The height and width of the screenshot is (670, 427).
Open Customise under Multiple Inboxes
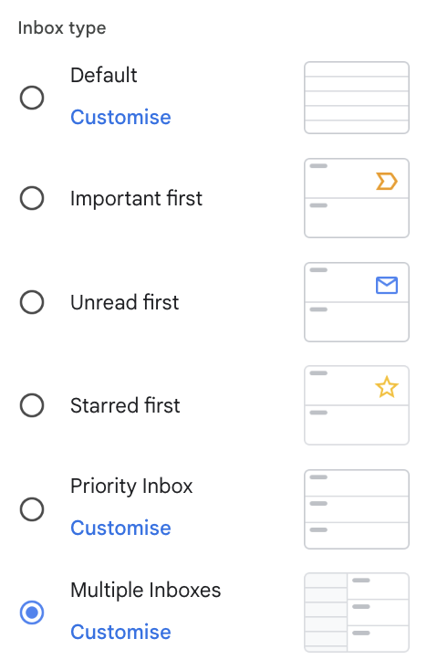pos(120,632)
